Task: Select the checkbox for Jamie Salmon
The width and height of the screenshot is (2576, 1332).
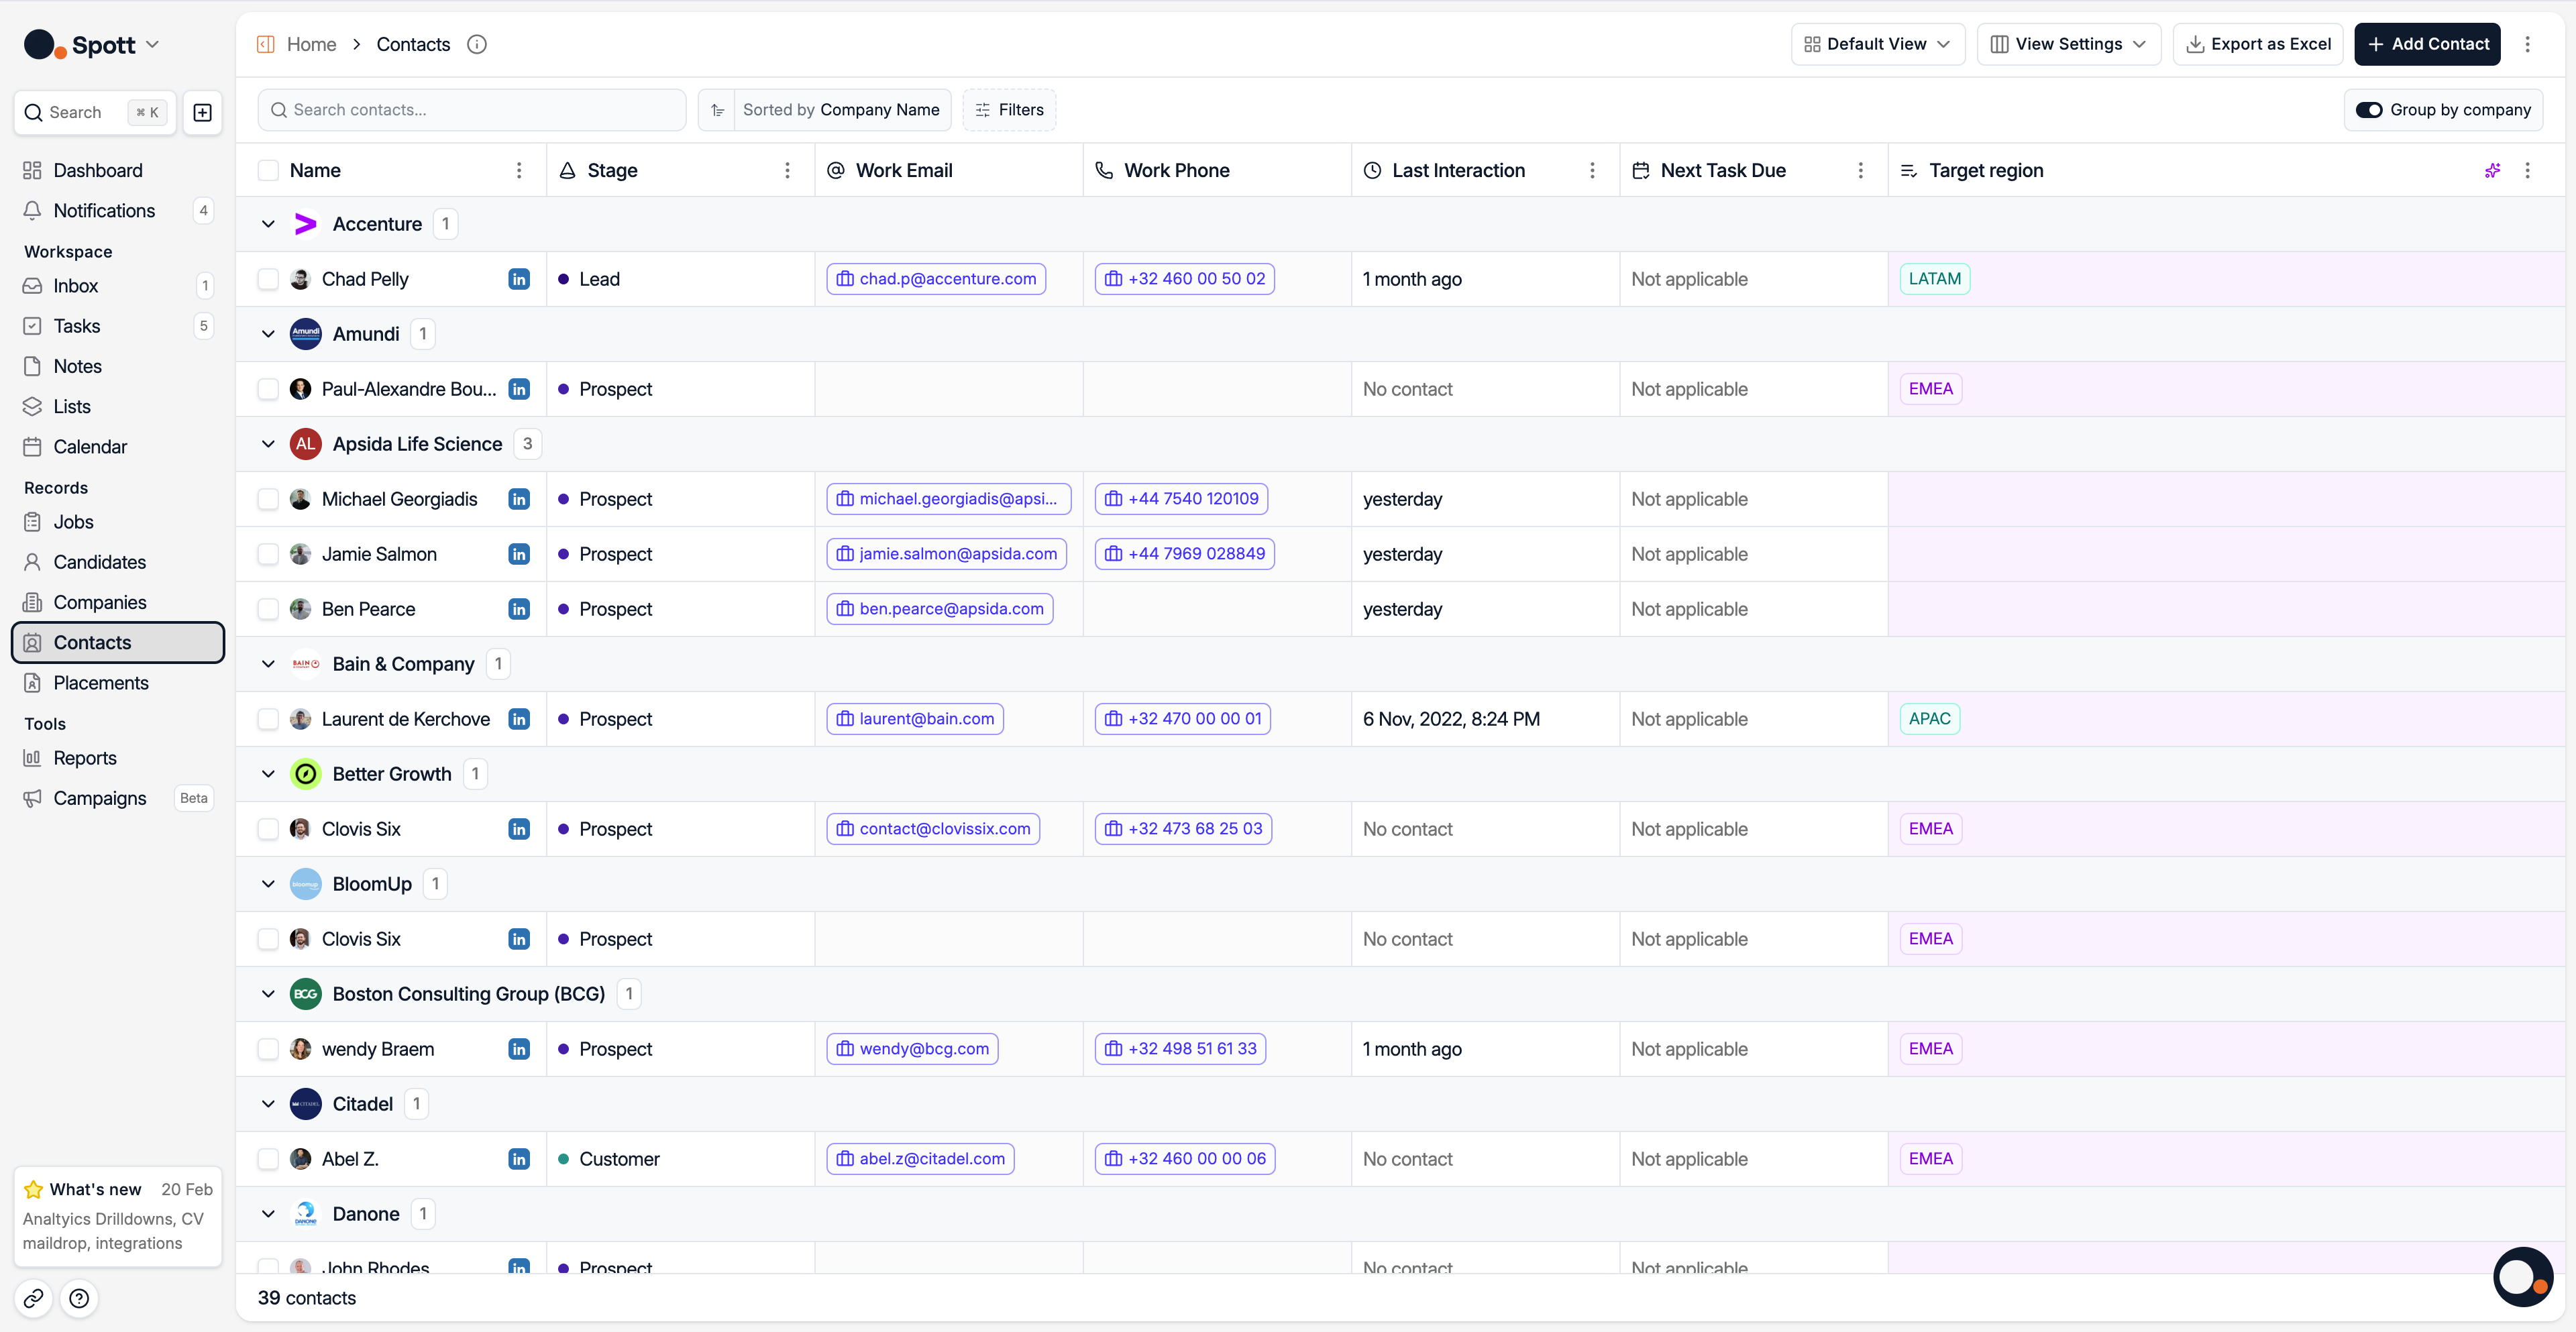Action: (268, 554)
